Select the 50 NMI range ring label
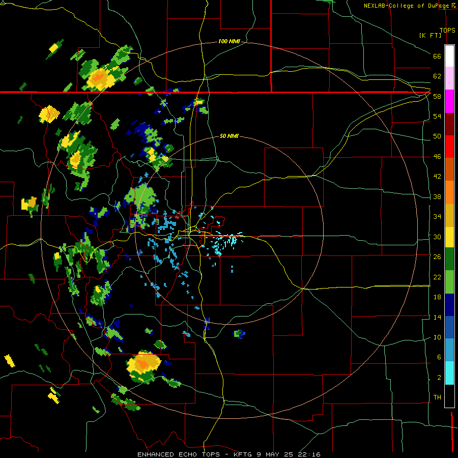Screen dimensions: 458x458 [x=229, y=136]
